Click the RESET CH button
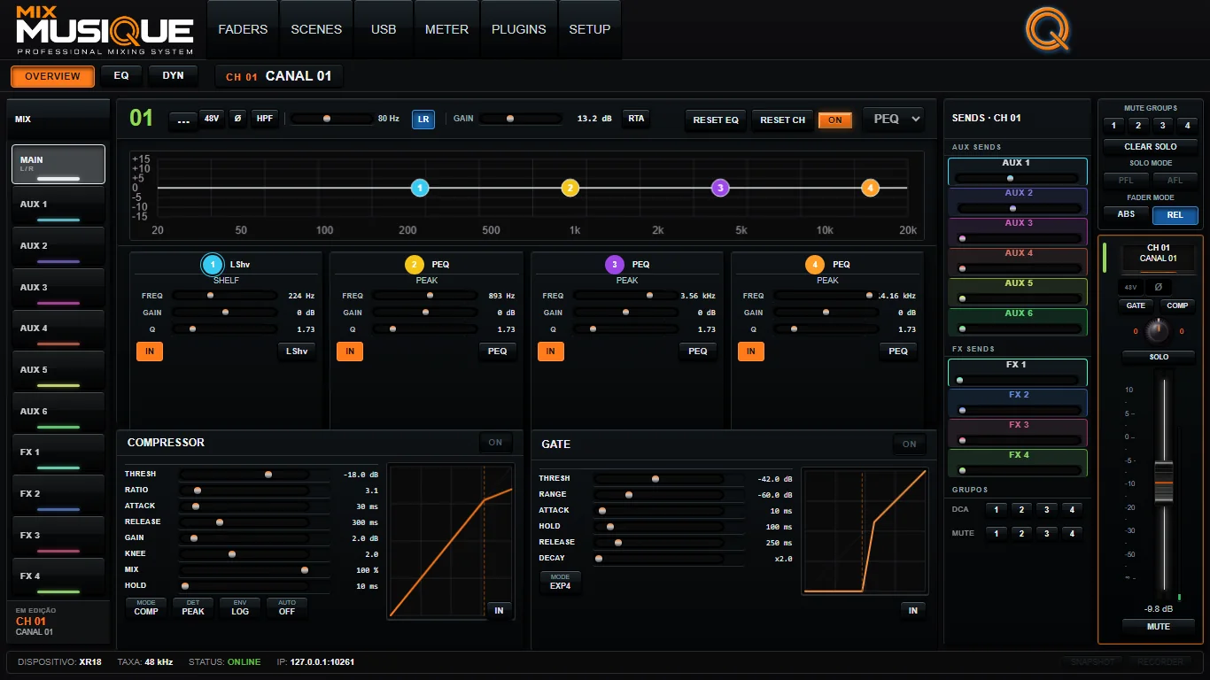Image resolution: width=1210 pixels, height=680 pixels. (x=783, y=120)
